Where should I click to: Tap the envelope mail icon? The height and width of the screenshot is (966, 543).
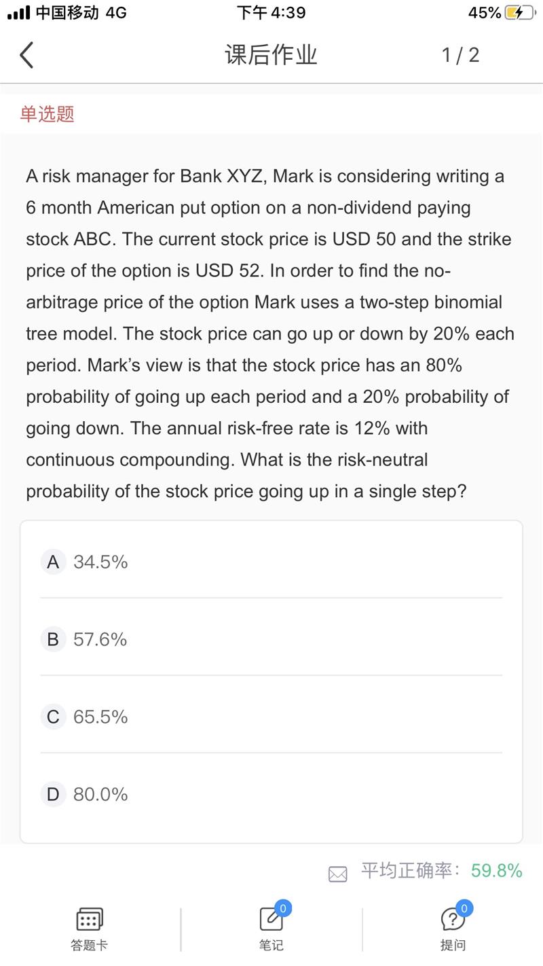(337, 874)
